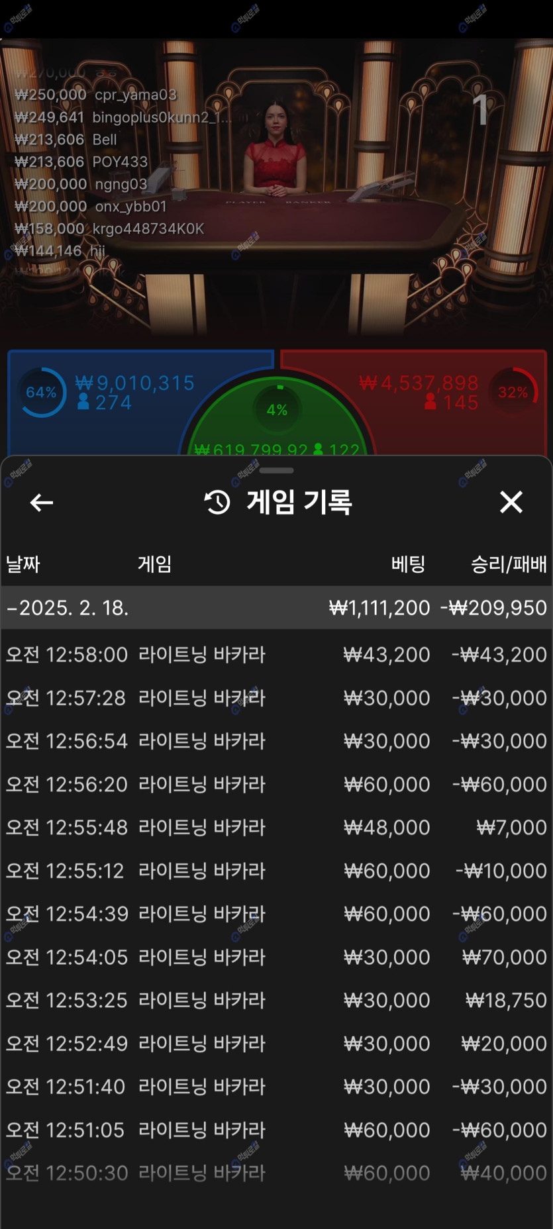Click the red player count icon 145

coord(430,402)
